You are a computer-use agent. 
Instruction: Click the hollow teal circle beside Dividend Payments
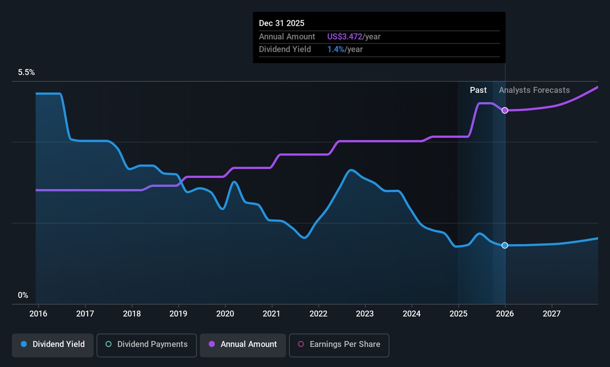[x=108, y=344]
